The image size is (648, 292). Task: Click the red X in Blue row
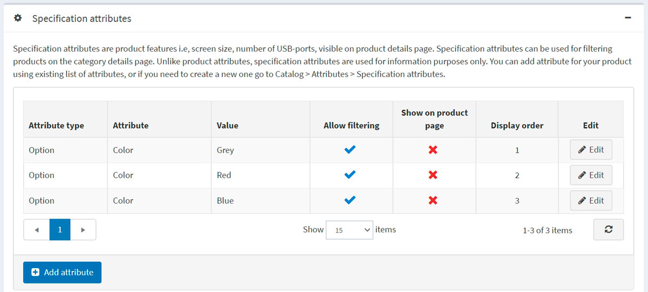[x=433, y=200]
